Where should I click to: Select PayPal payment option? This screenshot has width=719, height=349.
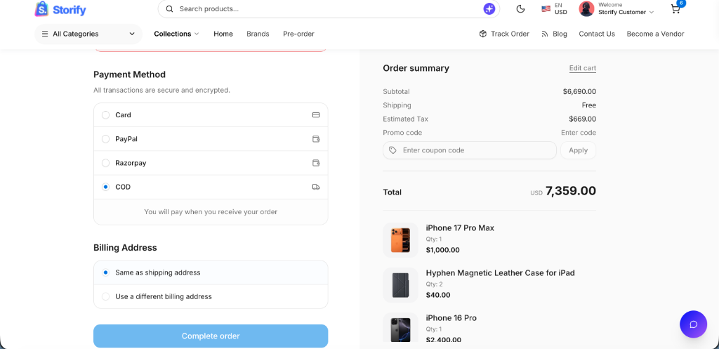tap(211, 139)
